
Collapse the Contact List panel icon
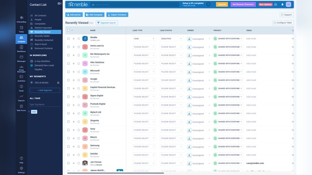59,4
